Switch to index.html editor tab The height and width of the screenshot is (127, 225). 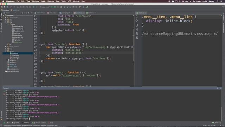(40, 13)
